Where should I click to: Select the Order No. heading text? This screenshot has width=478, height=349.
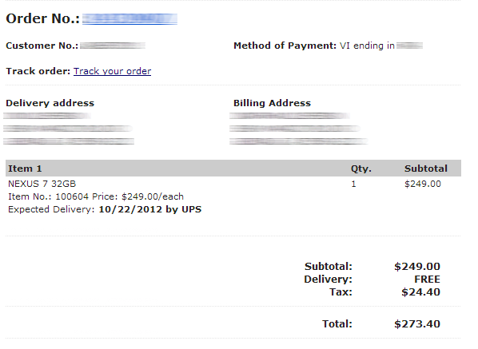pos(42,18)
